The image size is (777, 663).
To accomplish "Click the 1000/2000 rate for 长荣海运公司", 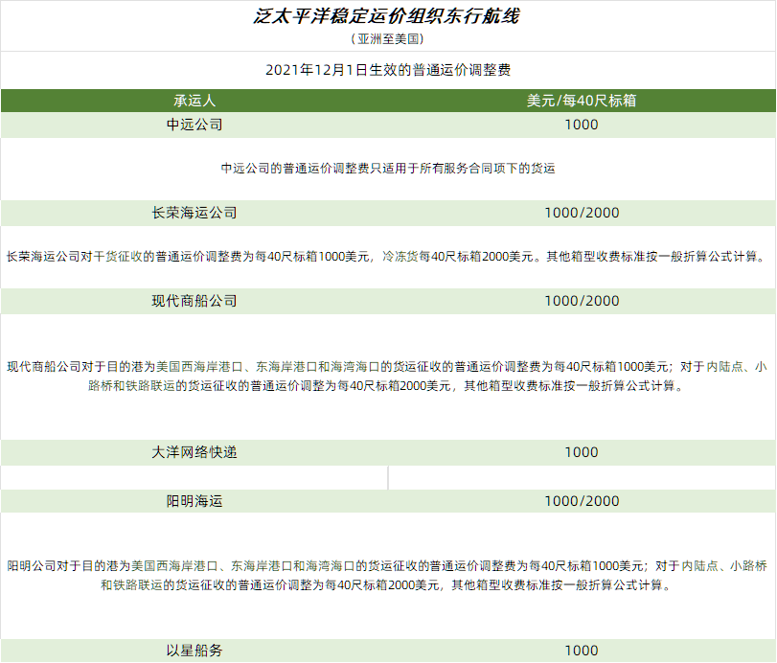I will click(x=582, y=213).
